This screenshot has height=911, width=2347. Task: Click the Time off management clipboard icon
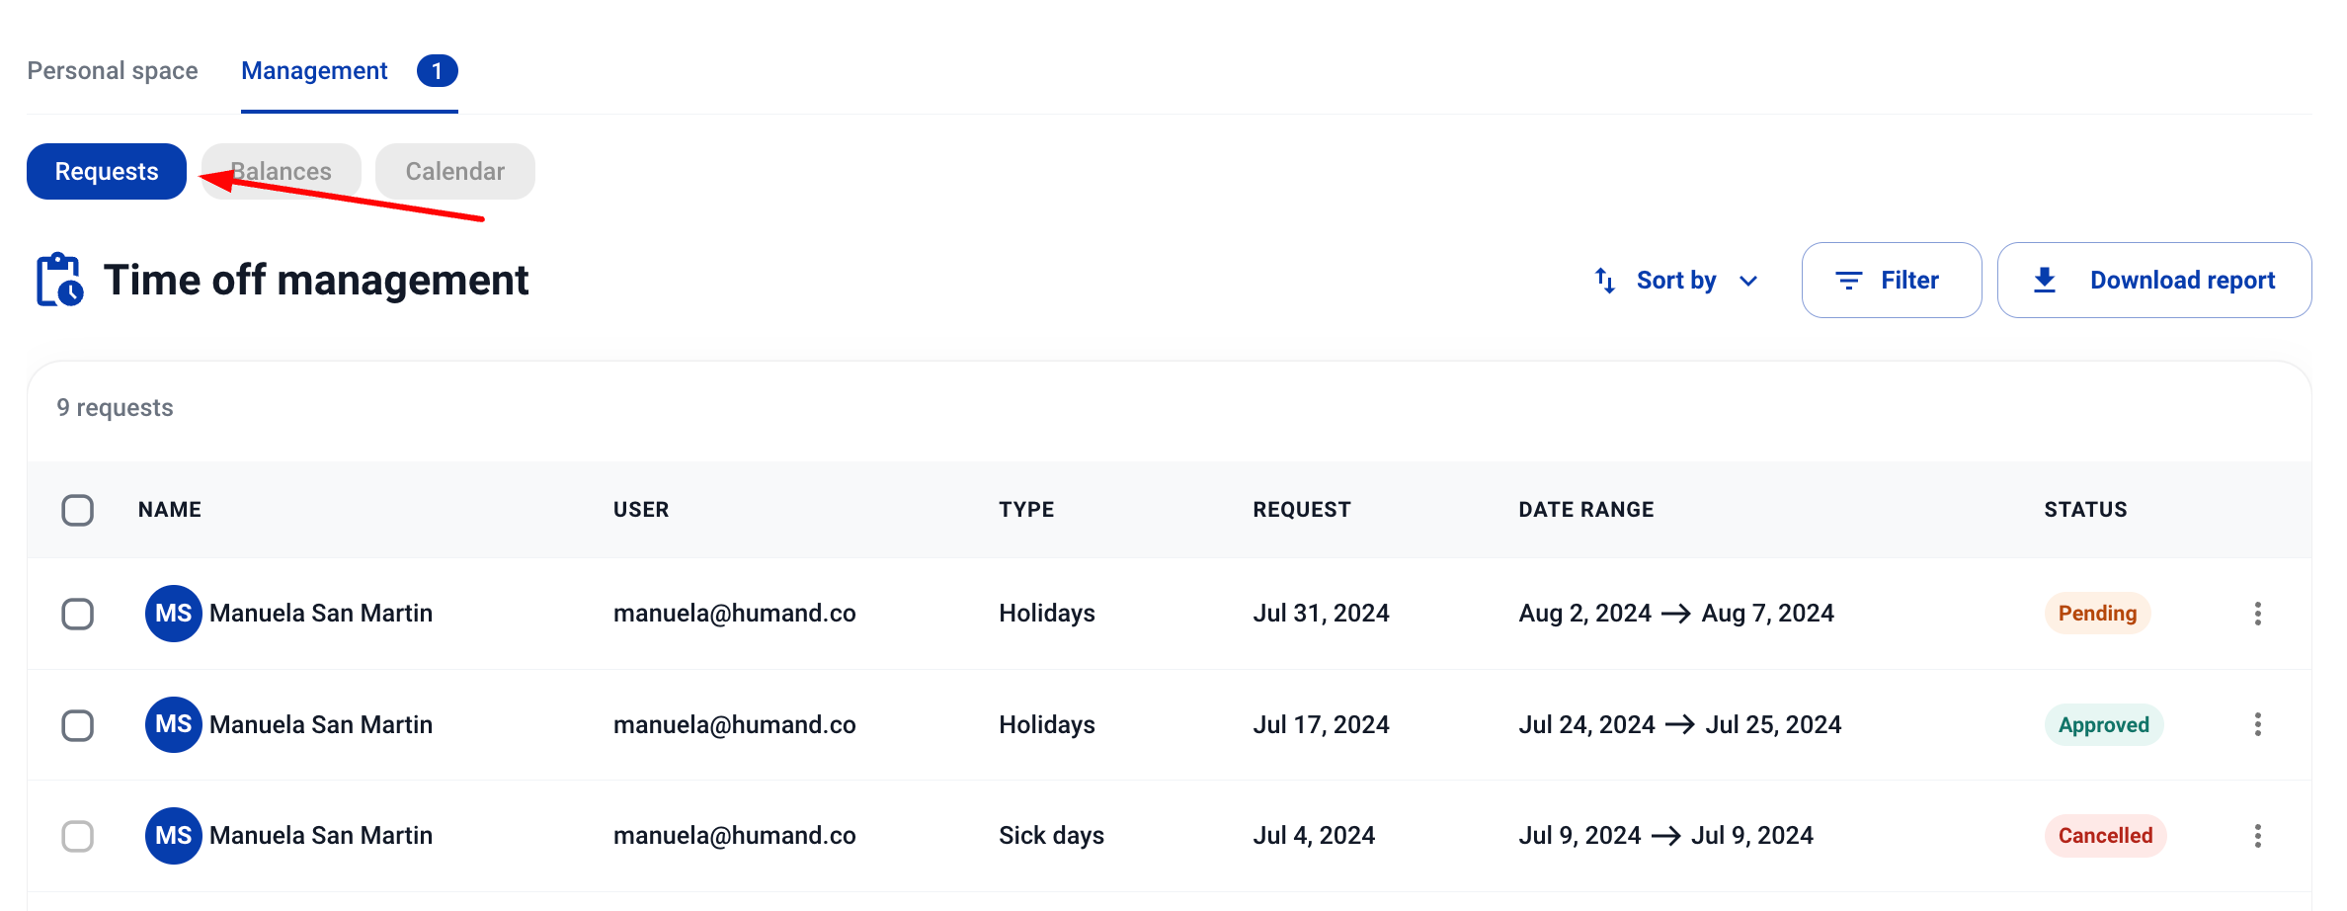coord(59,280)
